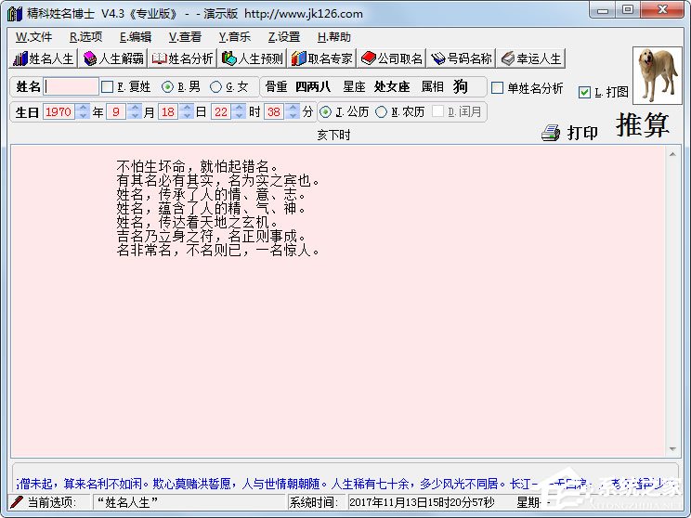This screenshot has width=691, height=518.
Task: Open the 姓名分析 toolbar button
Action: pos(182,58)
